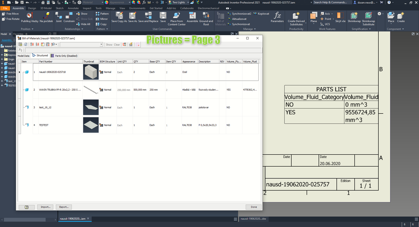Viewport: 419px width, 227px height.
Task: Click the Aktualizovat command
Action: point(237,19)
